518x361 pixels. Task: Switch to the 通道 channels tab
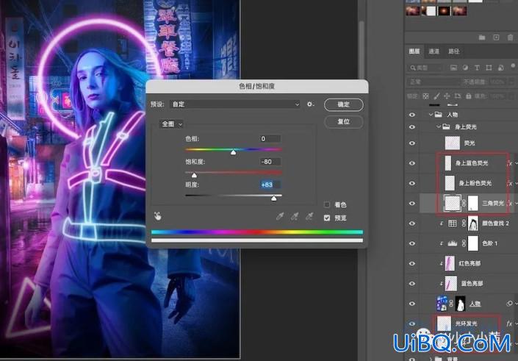(x=434, y=51)
